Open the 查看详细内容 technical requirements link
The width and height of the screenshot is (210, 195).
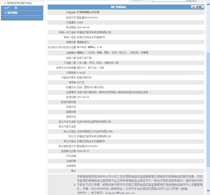84,77
